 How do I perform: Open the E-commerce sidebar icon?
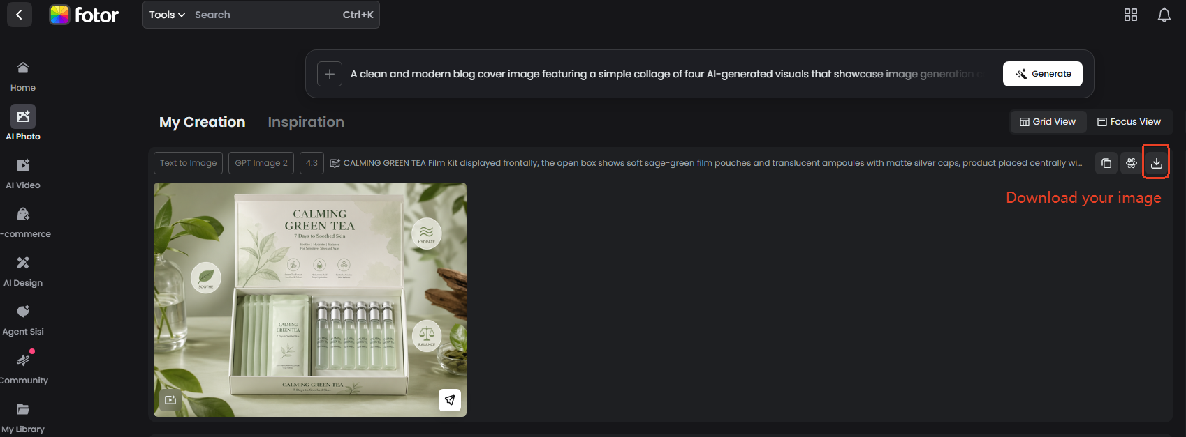(23, 214)
